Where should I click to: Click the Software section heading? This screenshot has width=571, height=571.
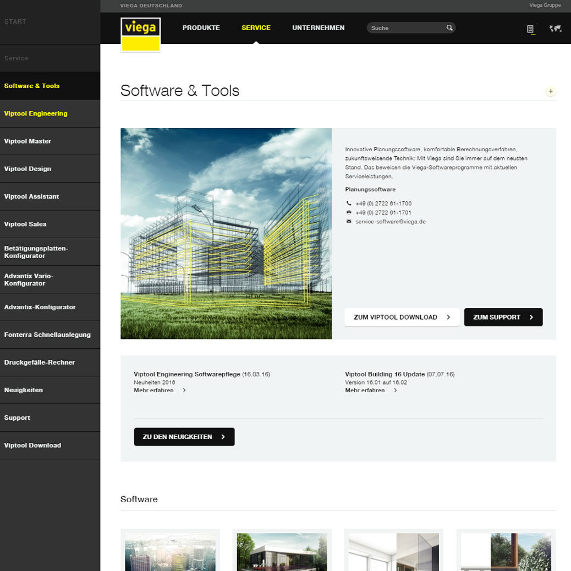[x=139, y=499]
